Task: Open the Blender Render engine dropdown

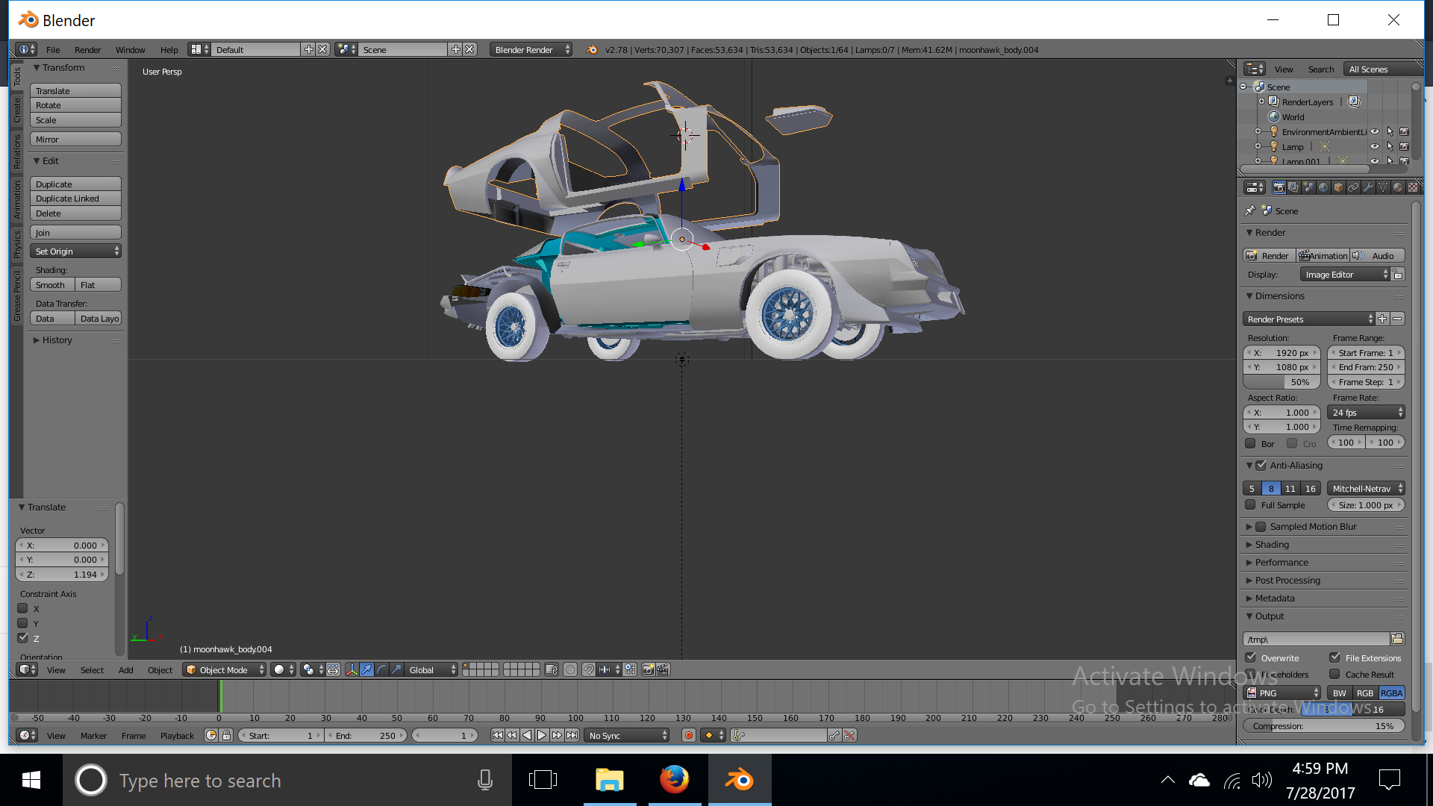Action: pyautogui.click(x=531, y=50)
